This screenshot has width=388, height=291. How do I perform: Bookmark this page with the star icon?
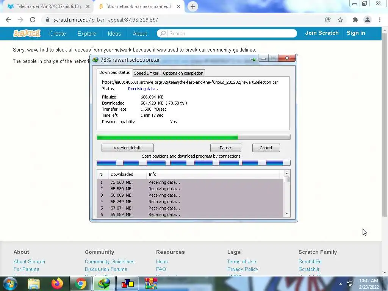pyautogui.click(x=340, y=20)
